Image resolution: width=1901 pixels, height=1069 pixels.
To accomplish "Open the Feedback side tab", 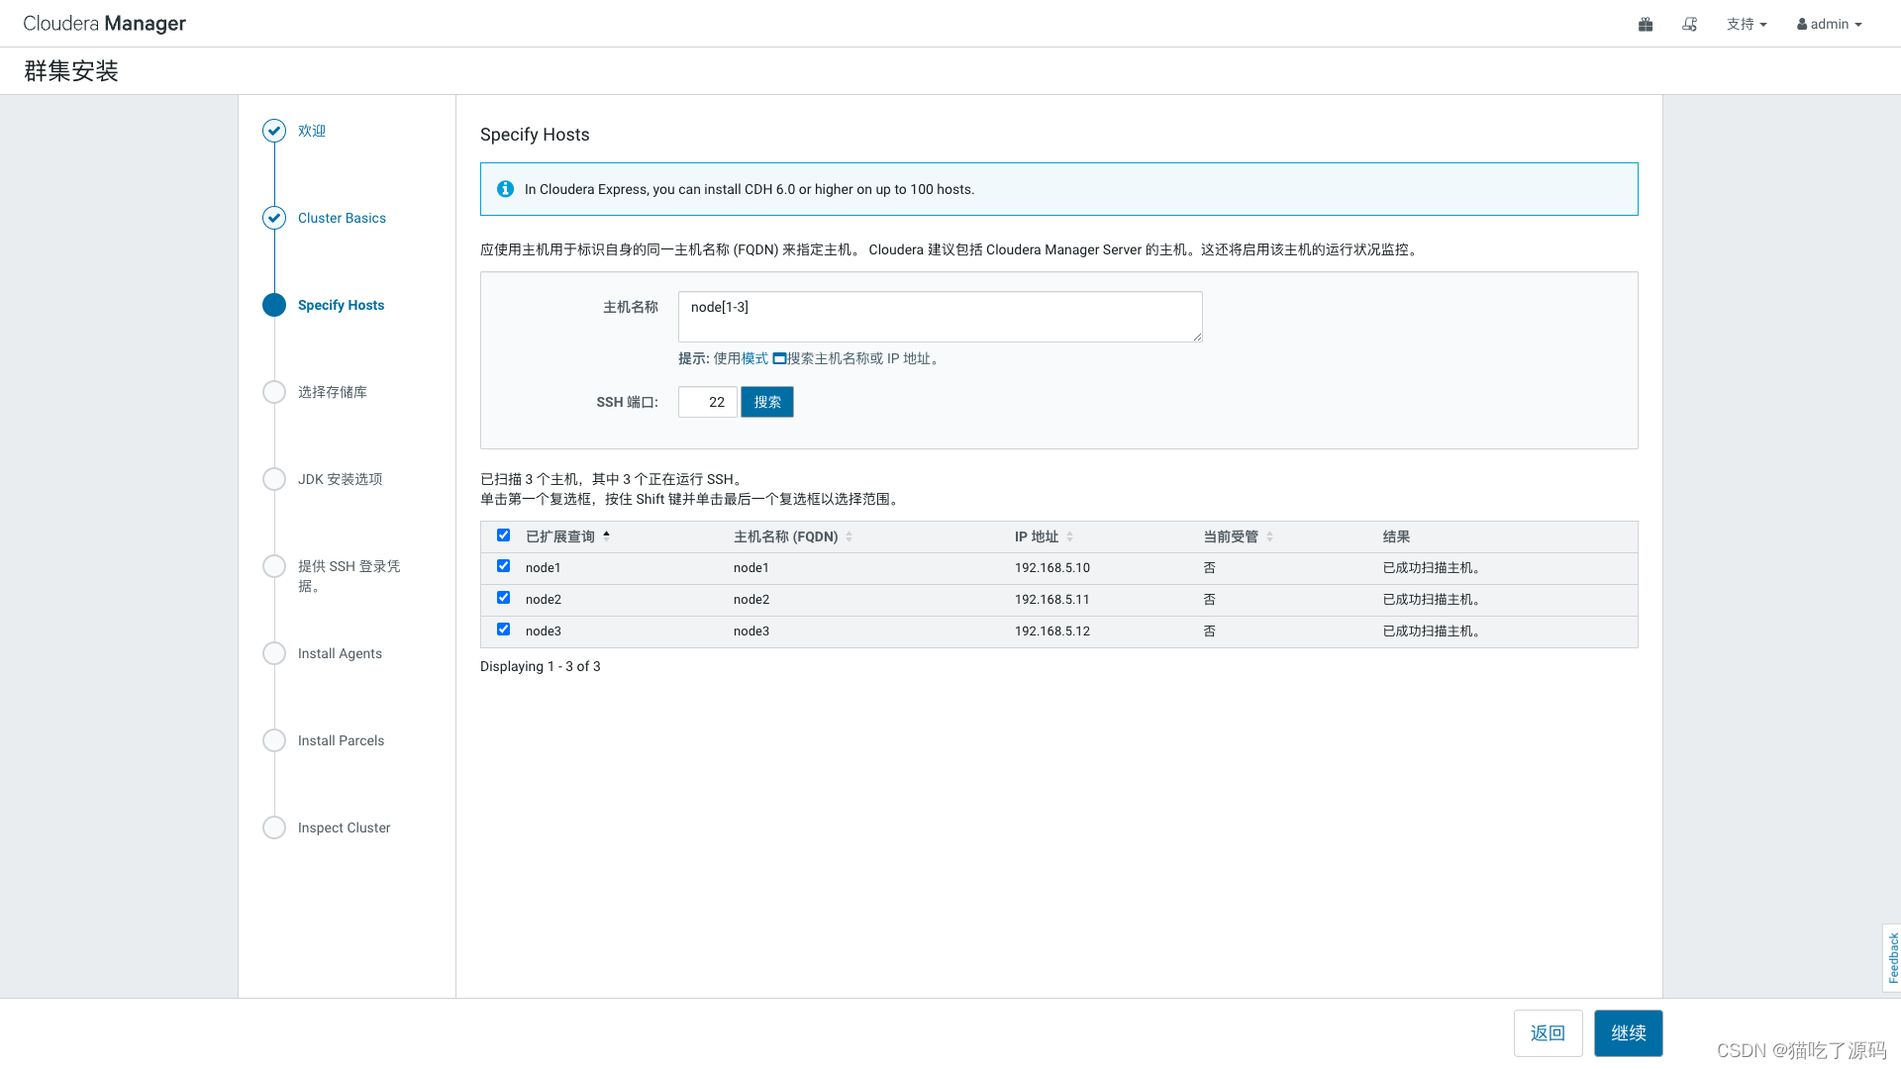I will point(1892,957).
